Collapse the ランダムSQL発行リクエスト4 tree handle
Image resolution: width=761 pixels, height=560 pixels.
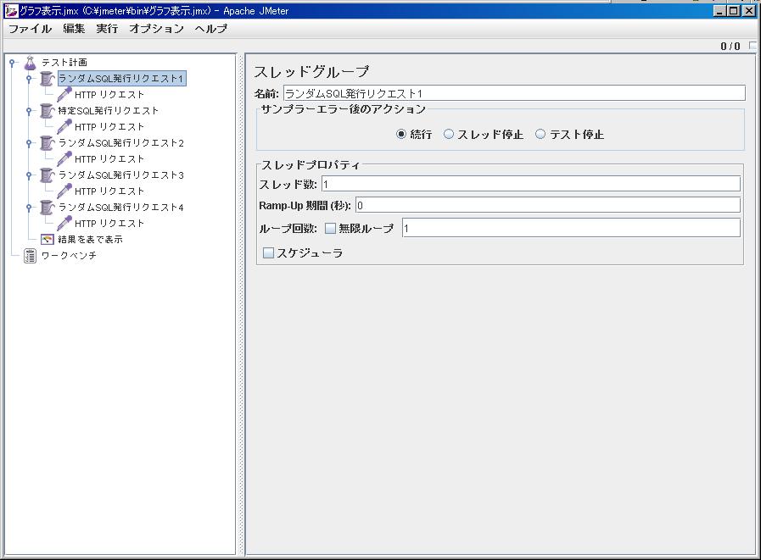(29, 208)
